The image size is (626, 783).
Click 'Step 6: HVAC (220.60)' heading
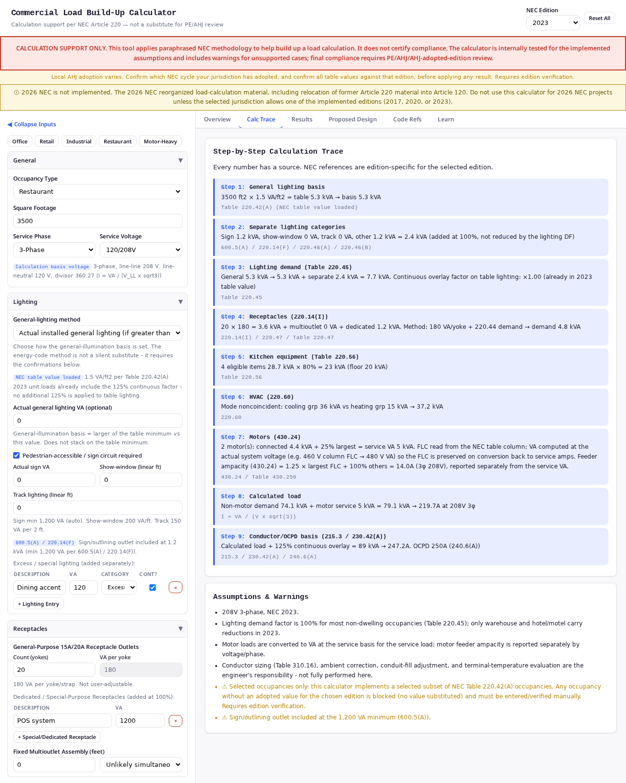pyautogui.click(x=257, y=397)
